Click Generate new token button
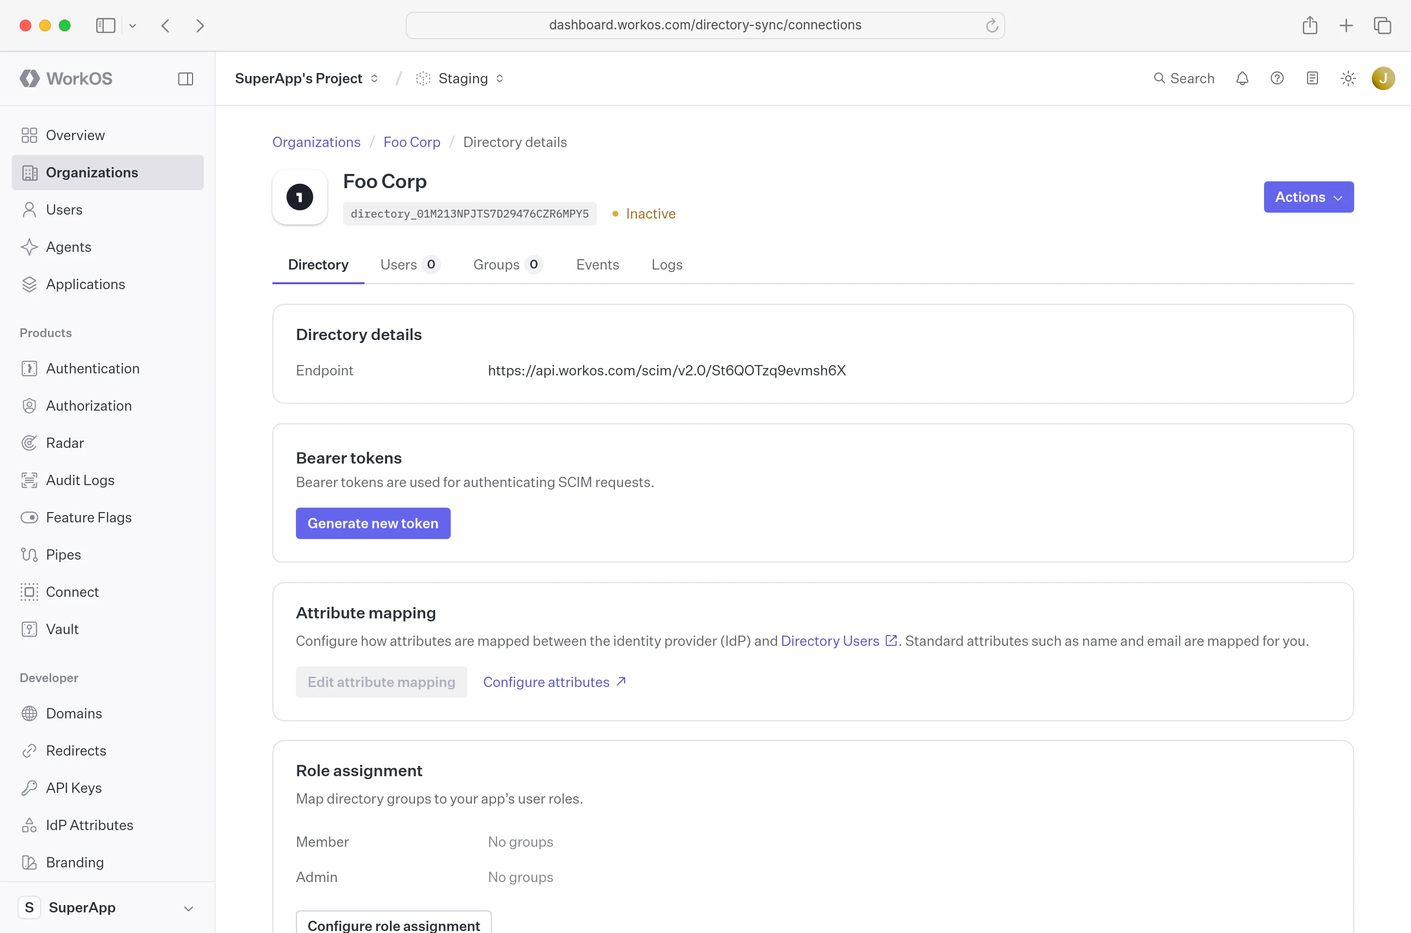 (373, 523)
